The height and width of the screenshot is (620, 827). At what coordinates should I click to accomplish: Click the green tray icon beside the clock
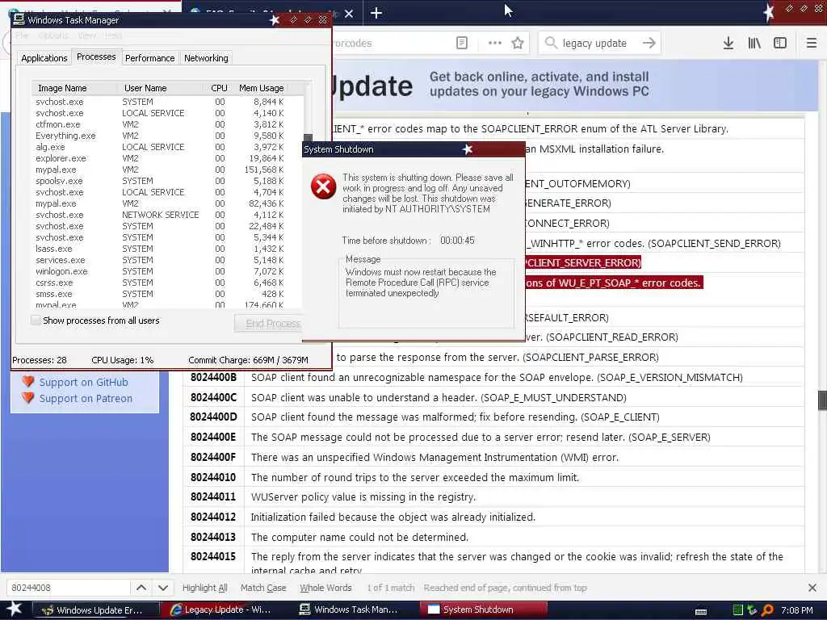738,610
